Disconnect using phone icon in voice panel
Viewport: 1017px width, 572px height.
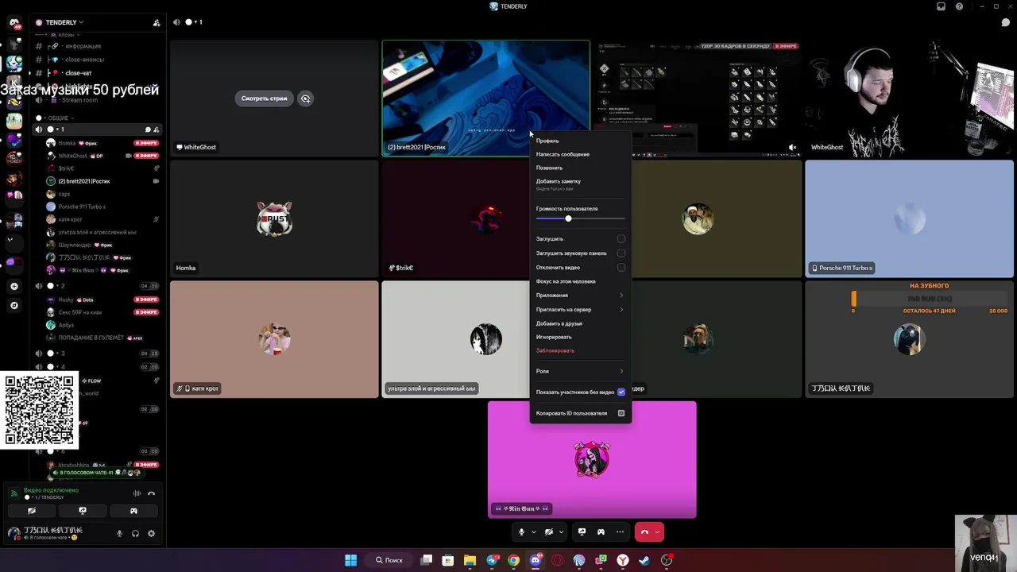point(151,493)
